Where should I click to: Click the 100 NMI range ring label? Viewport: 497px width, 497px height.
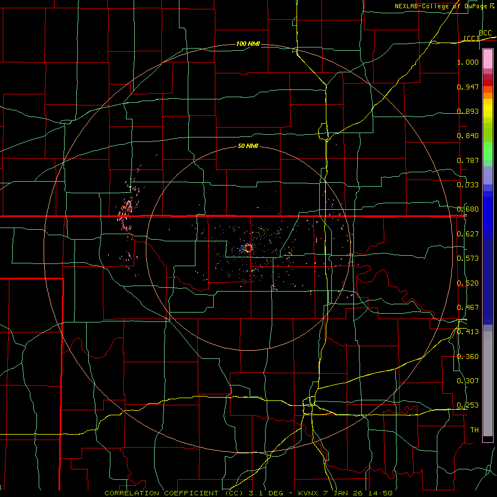248,44
